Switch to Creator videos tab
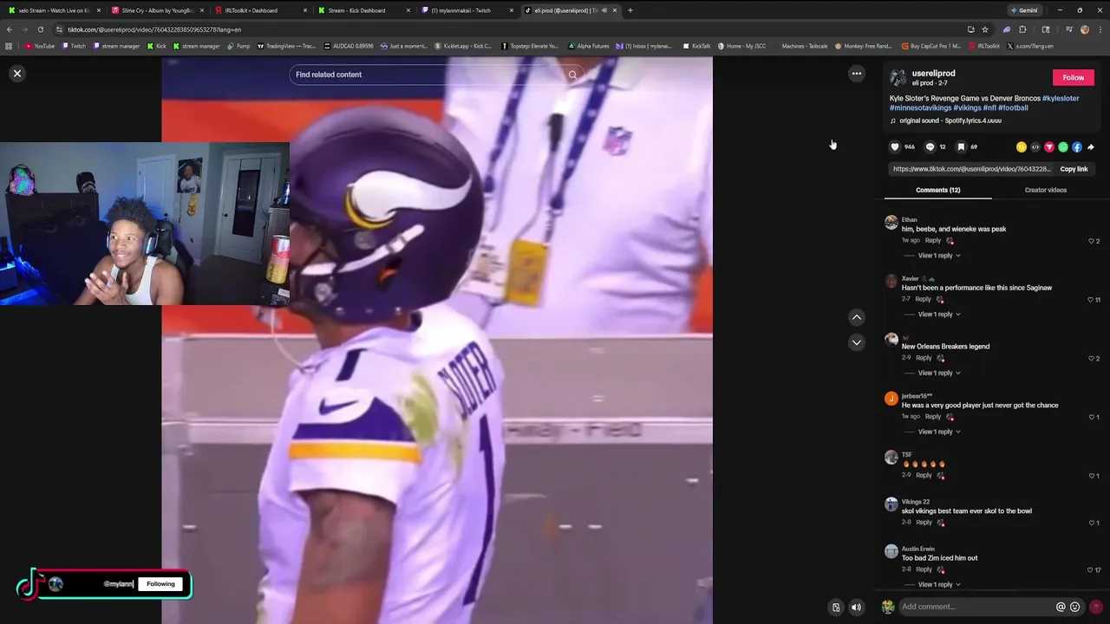This screenshot has width=1110, height=624. tap(1046, 190)
